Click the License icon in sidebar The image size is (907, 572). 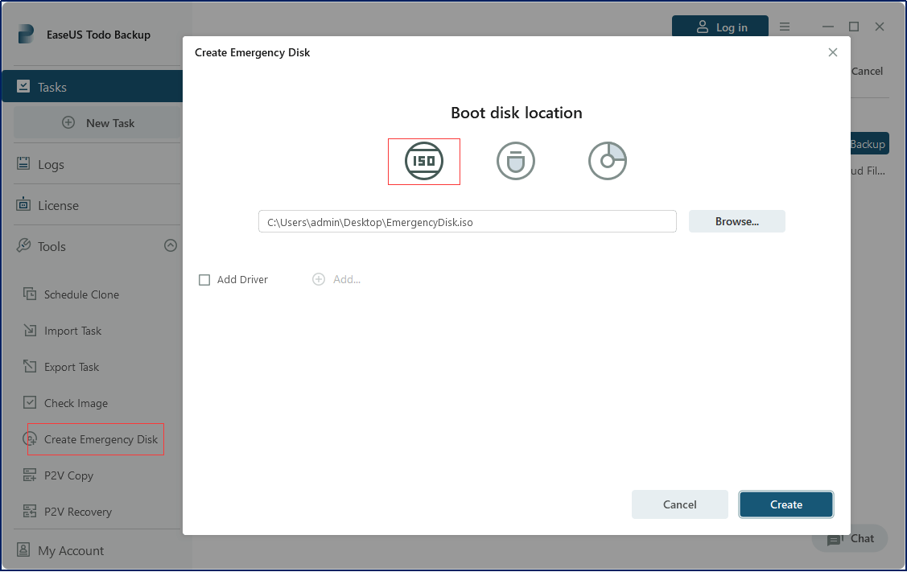pyautogui.click(x=23, y=204)
